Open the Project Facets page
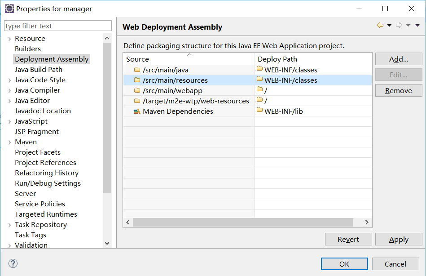This screenshot has width=426, height=276. (x=38, y=152)
